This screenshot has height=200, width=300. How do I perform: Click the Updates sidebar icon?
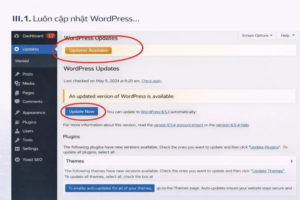coord(17,49)
